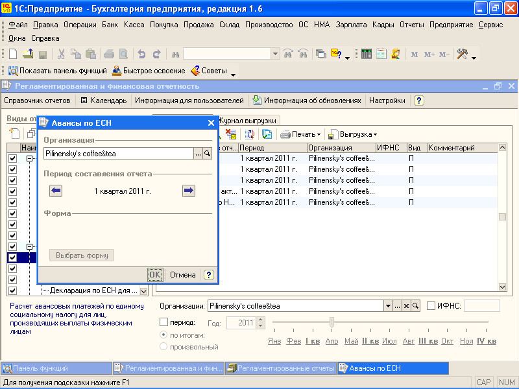The image size is (519, 389).
Task: Click the right arrow to next period
Action: coord(189,191)
